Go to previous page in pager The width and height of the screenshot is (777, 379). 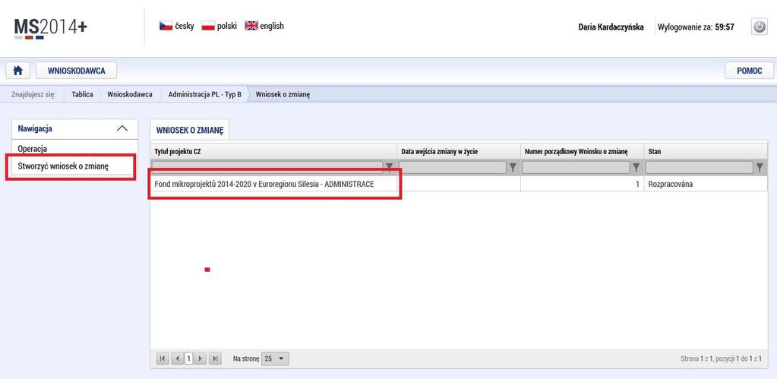click(x=178, y=358)
